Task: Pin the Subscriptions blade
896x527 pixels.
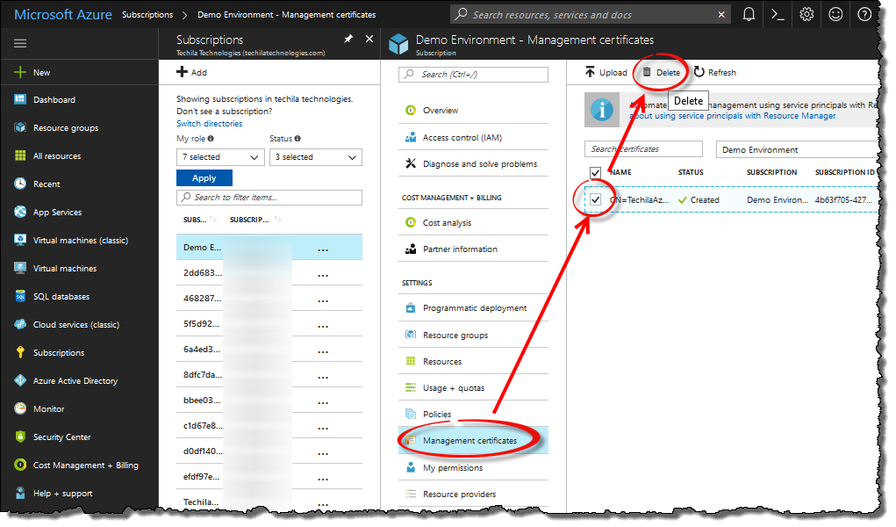Action: [x=348, y=39]
